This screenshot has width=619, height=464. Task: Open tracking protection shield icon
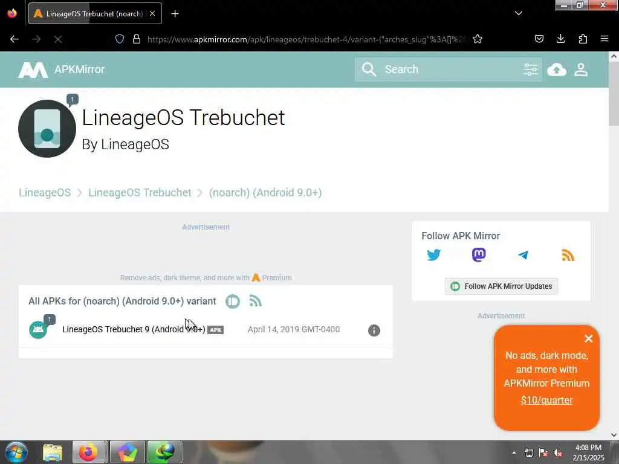click(x=120, y=39)
